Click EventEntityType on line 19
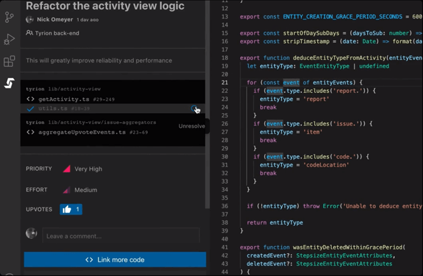Viewport: 423px width, 276px height. coord(324,66)
